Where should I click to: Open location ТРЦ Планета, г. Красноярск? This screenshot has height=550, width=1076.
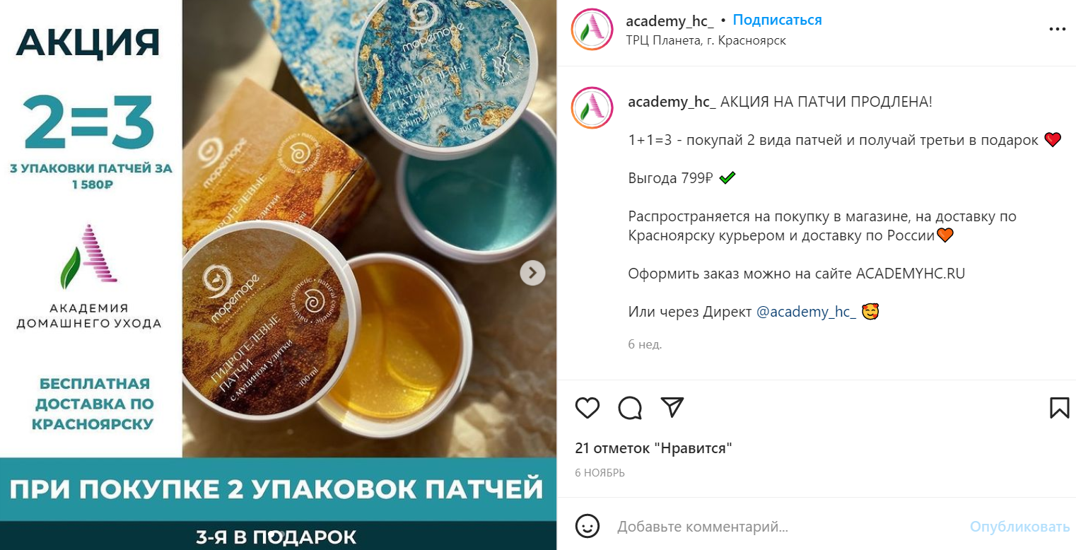[x=706, y=40]
